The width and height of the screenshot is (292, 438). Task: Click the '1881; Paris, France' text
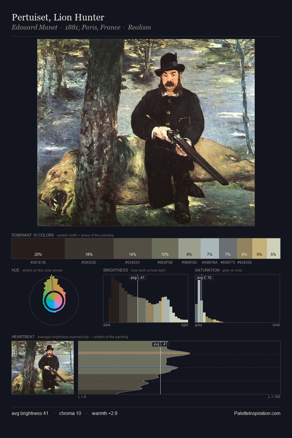[93, 27]
